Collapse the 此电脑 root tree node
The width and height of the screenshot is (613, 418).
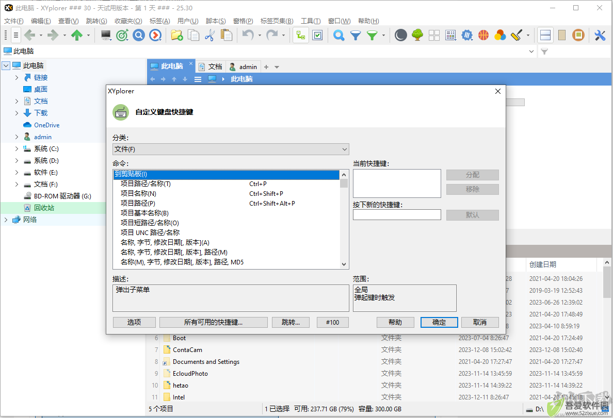6,65
